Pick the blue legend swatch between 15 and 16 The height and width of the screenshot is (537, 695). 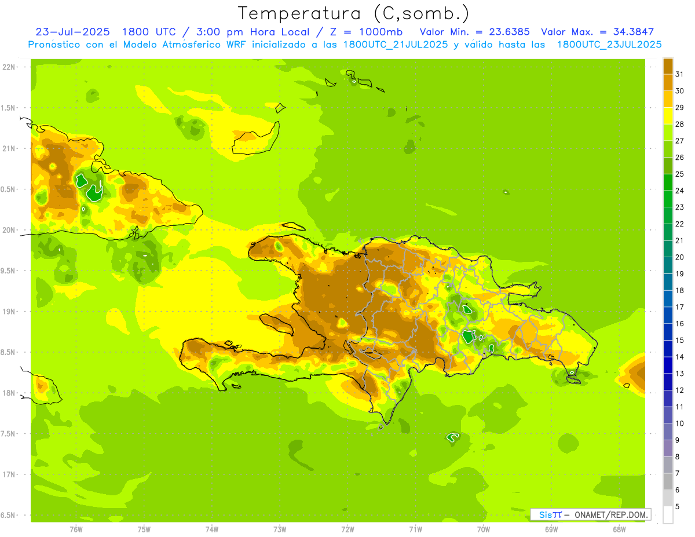[668, 332]
